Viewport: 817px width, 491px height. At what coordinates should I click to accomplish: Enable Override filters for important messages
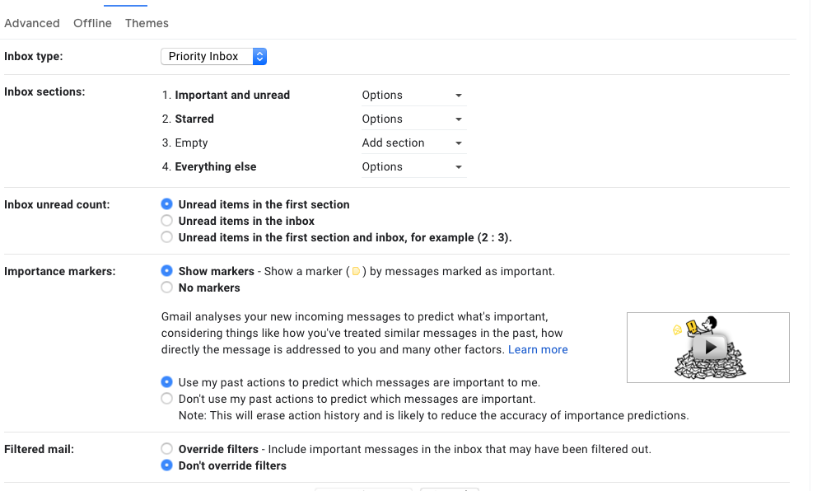(166, 449)
